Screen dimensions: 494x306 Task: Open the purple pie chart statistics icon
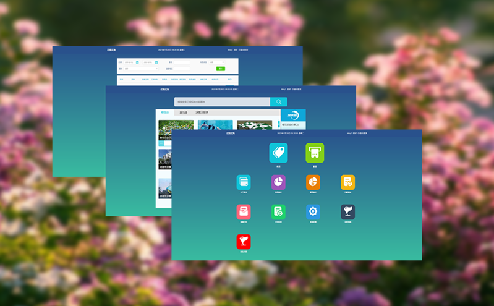[278, 182]
